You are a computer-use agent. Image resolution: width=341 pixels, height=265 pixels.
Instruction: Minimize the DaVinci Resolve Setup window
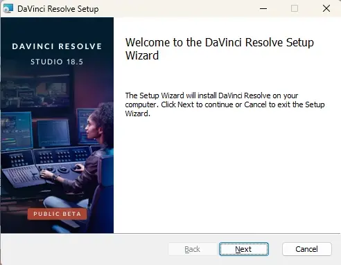263,8
